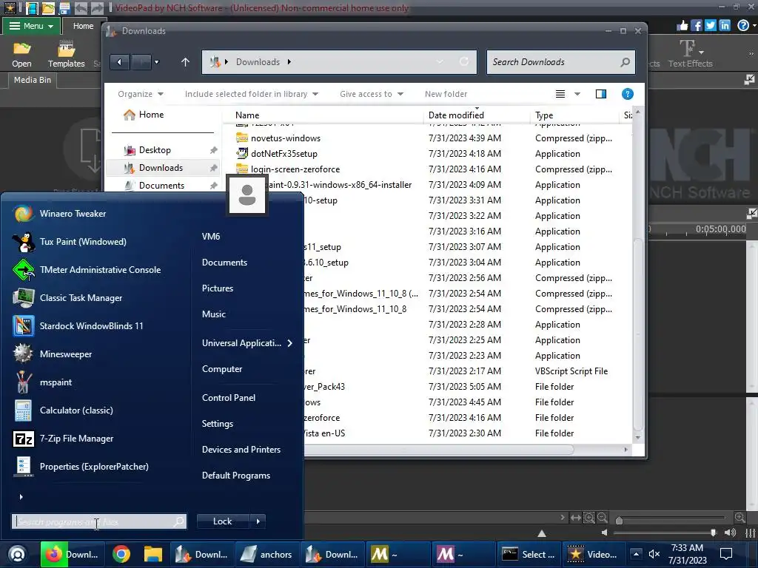Open Devices and Printers
Viewport: 758px width, 568px height.
coord(241,450)
